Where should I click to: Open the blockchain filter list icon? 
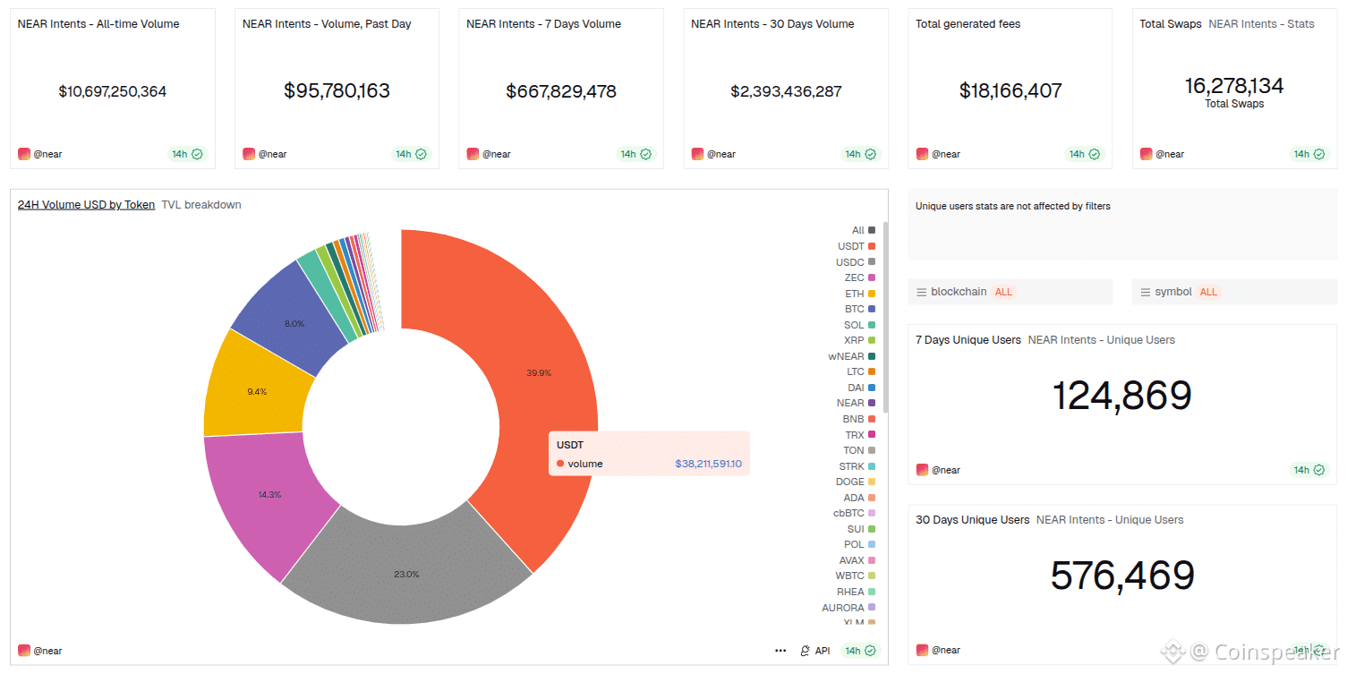click(921, 292)
